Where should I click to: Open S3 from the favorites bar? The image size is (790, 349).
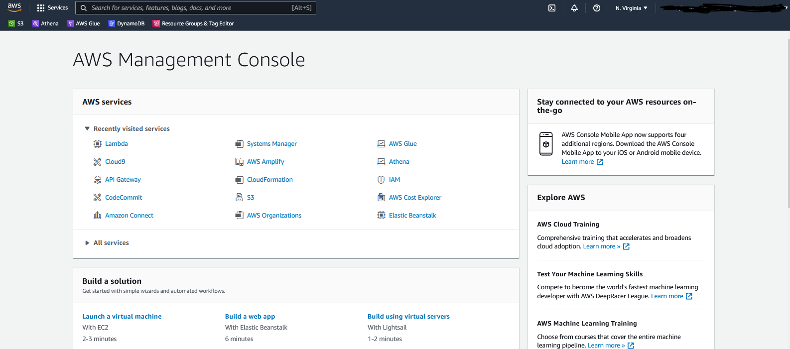click(20, 23)
